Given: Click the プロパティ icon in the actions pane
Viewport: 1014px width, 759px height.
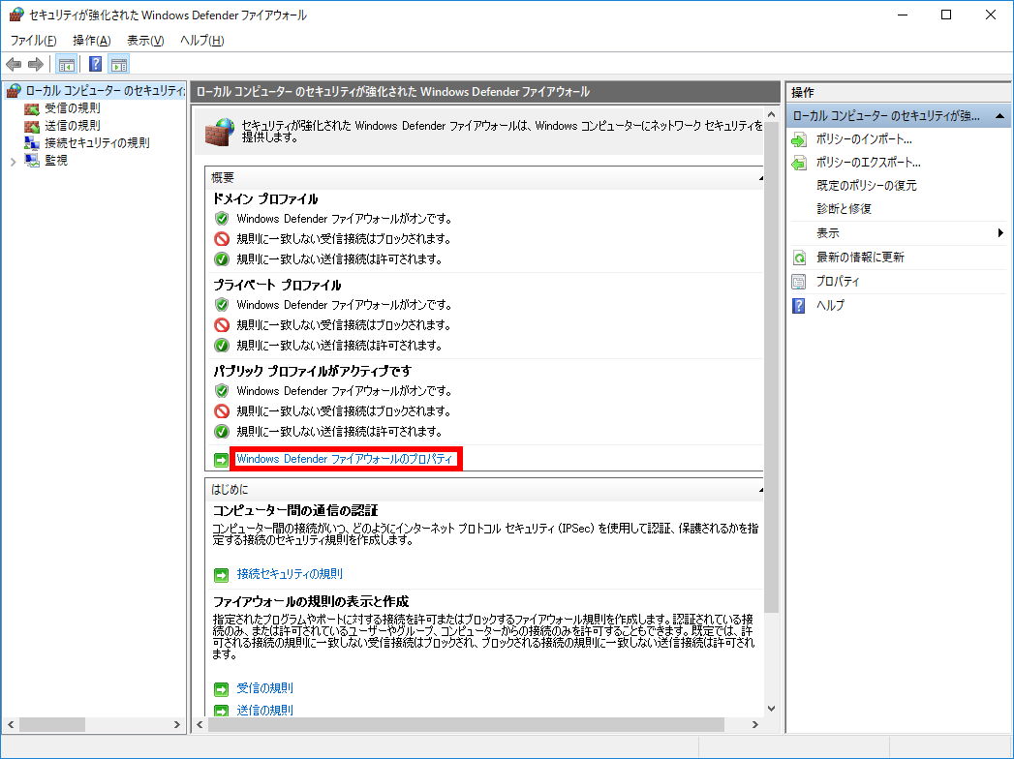Looking at the screenshot, I should coord(799,282).
